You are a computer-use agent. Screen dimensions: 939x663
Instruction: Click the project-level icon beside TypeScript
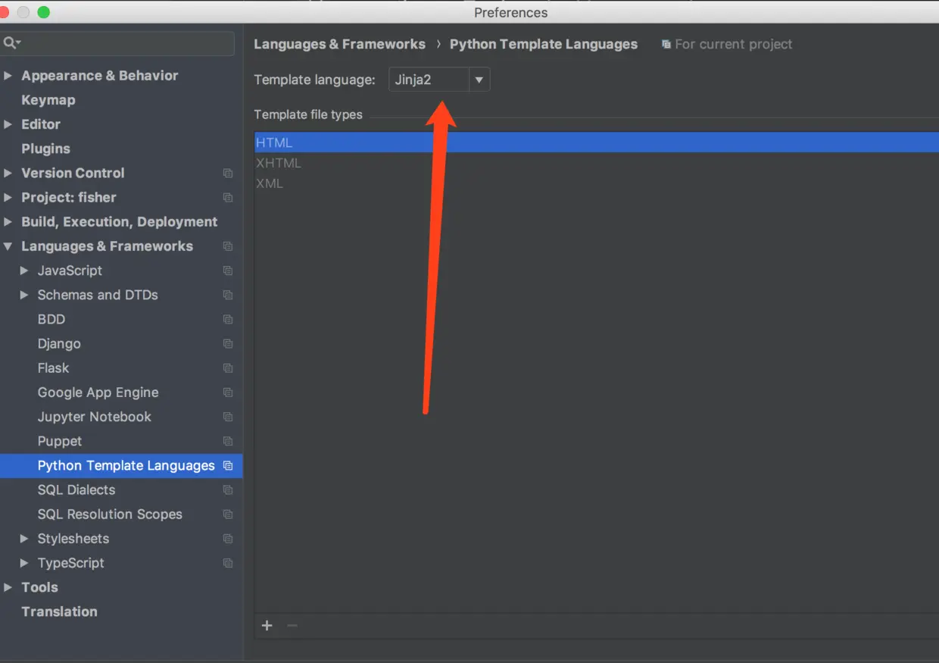click(227, 563)
